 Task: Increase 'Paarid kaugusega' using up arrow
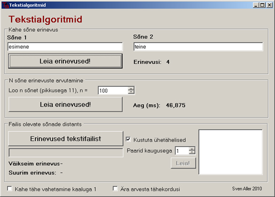(x=192, y=148)
